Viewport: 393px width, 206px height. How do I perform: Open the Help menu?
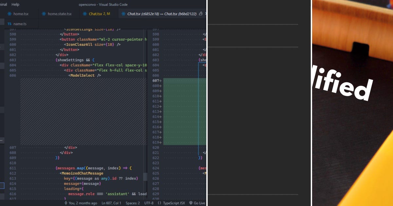coord(15,4)
